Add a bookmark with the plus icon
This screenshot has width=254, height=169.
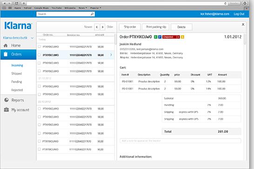(24, 3)
